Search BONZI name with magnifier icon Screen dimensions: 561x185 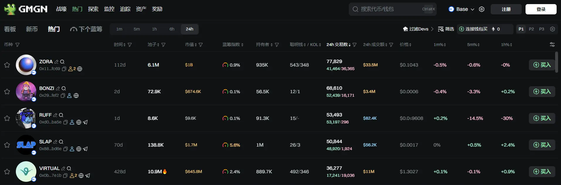click(64, 89)
